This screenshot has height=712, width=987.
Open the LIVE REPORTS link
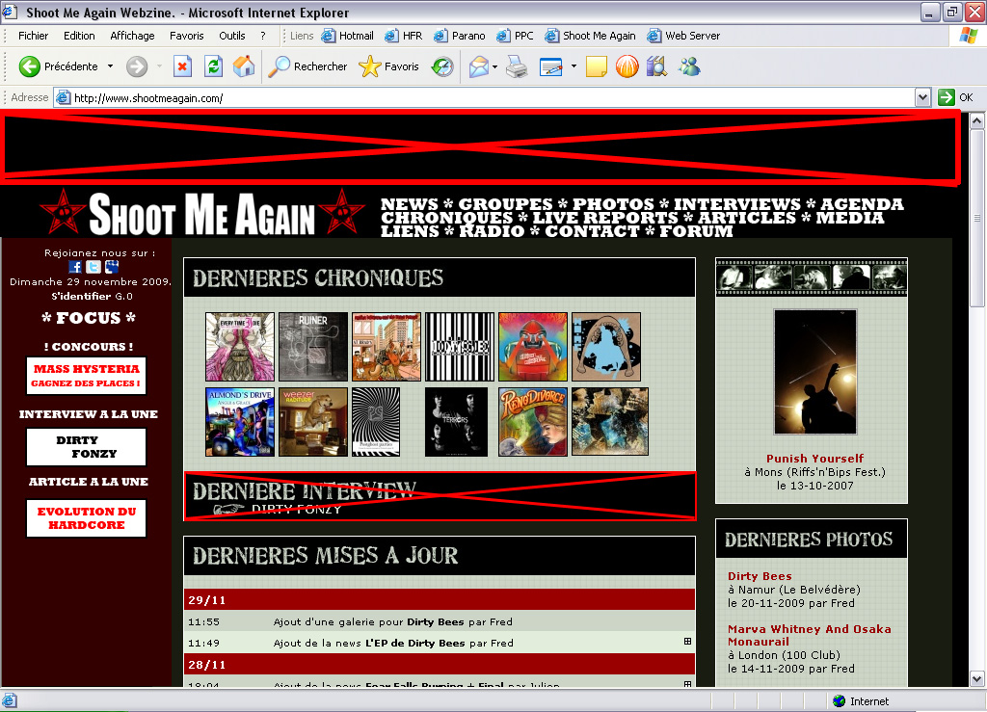click(x=605, y=219)
